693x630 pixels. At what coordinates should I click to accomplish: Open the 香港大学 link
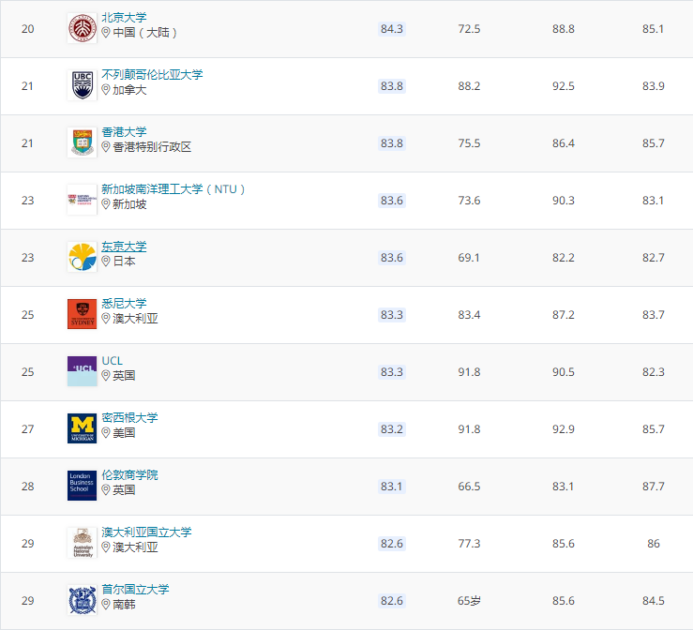[x=124, y=131]
